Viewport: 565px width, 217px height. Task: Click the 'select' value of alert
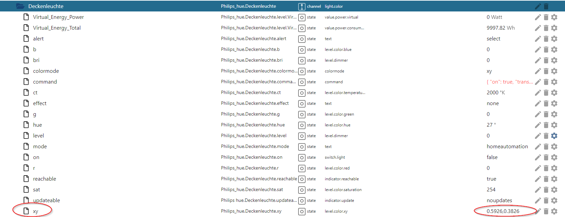tap(493, 39)
